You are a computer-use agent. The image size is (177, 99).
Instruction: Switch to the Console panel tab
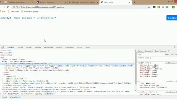(20, 47)
